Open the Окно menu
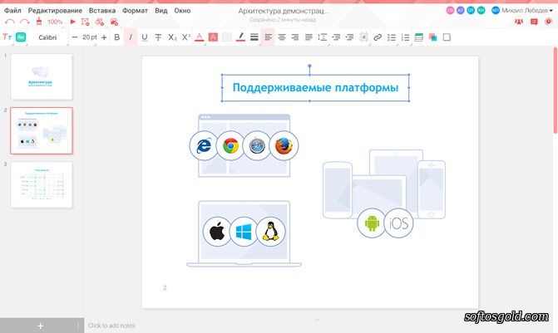The image size is (558, 333). pyautogui.click(x=182, y=11)
